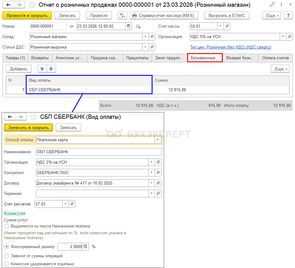The image size is (295, 268).
Task: Expand the Статья ДДС dropdown
Action: tap(145, 47)
